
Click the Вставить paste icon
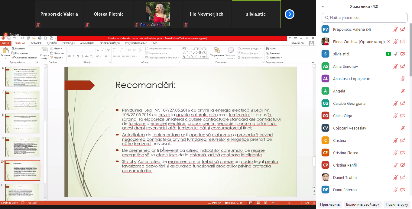[5, 51]
